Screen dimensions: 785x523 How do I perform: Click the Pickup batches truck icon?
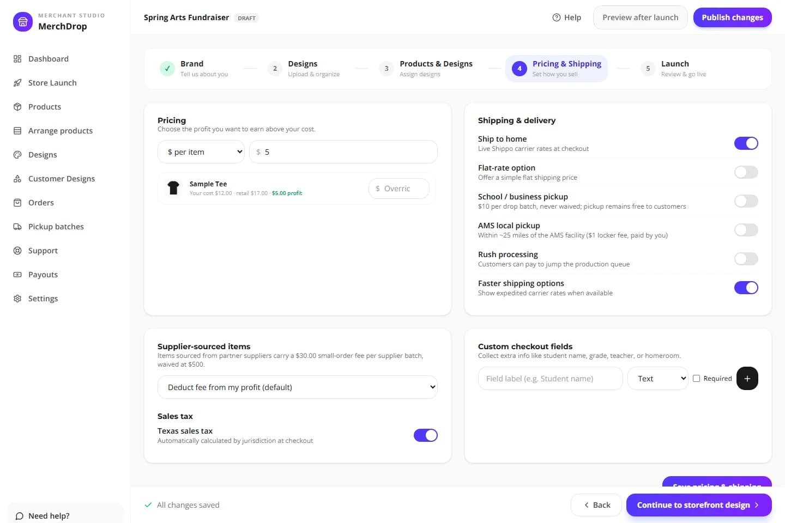tap(17, 227)
